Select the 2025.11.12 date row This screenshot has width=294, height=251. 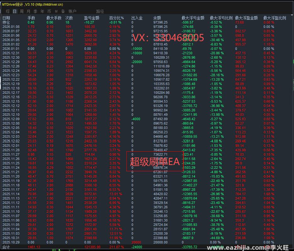pyautogui.click(x=11, y=203)
